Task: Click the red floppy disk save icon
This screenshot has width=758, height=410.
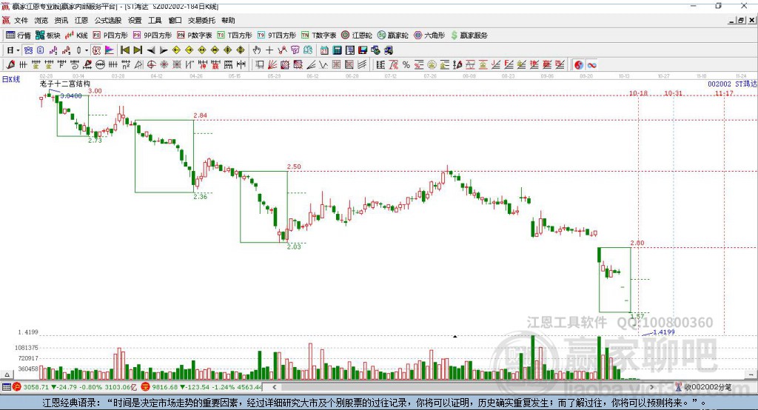Action: [x=363, y=50]
